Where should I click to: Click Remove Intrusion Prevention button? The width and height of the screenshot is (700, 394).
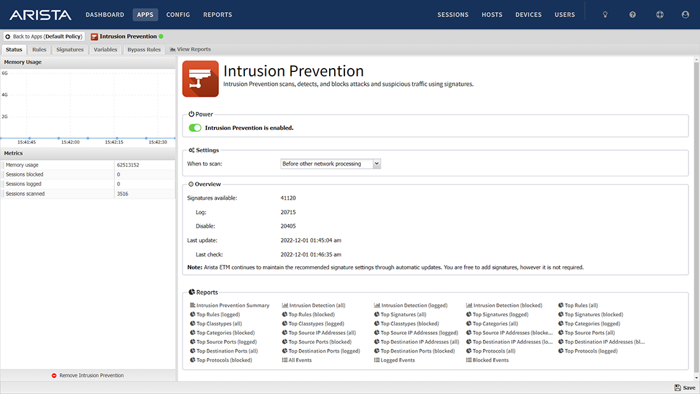(x=88, y=376)
